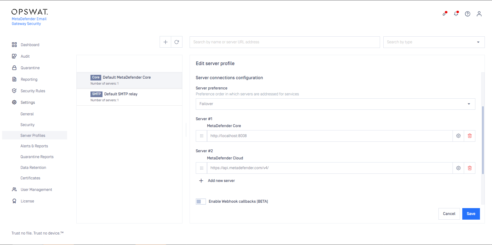Select Settings in the sidebar
Screen dimensions: 492x245
tap(28, 102)
